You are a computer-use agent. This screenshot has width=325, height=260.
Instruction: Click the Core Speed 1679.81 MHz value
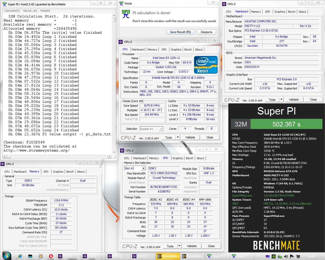coord(152,105)
